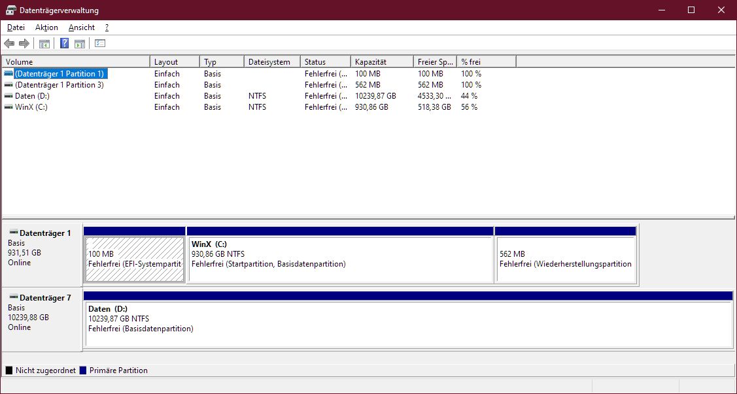Click the Nicht zugeordnet legend label
This screenshot has height=394, width=737.
pos(46,370)
